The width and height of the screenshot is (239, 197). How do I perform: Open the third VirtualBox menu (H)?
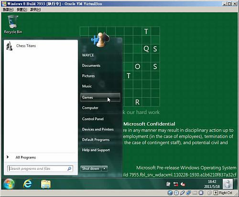click(35, 10)
